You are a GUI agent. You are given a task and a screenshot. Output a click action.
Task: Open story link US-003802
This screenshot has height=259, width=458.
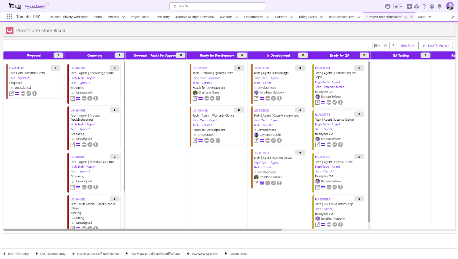[x=200, y=68]
